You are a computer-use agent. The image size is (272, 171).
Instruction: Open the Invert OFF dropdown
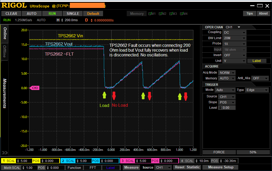[234, 55]
